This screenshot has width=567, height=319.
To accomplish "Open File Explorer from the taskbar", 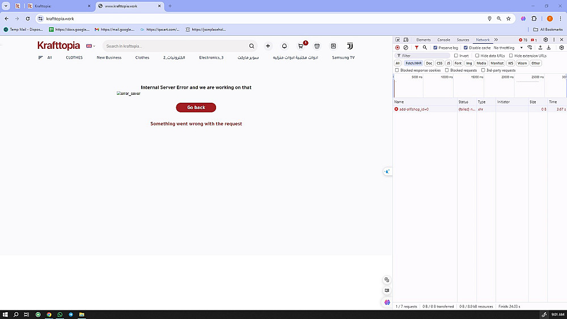I will [82, 314].
